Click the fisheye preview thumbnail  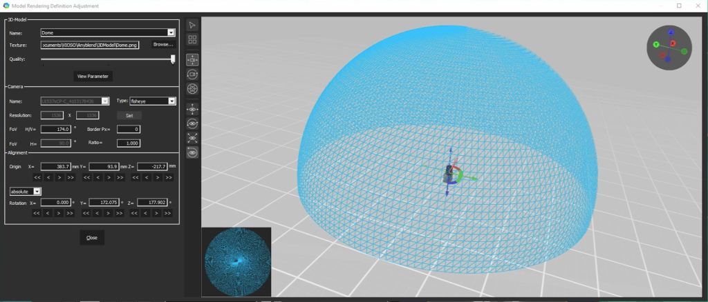pyautogui.click(x=236, y=262)
